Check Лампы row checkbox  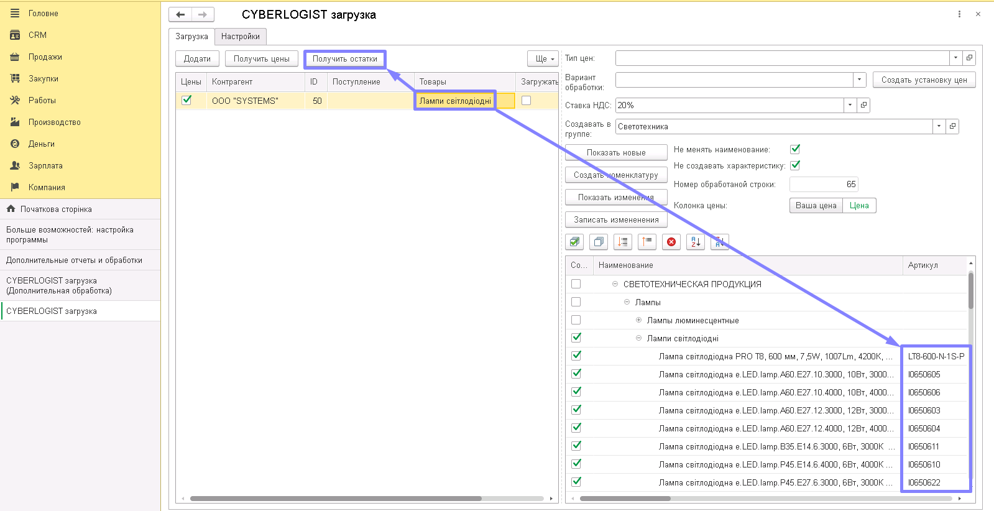(576, 302)
